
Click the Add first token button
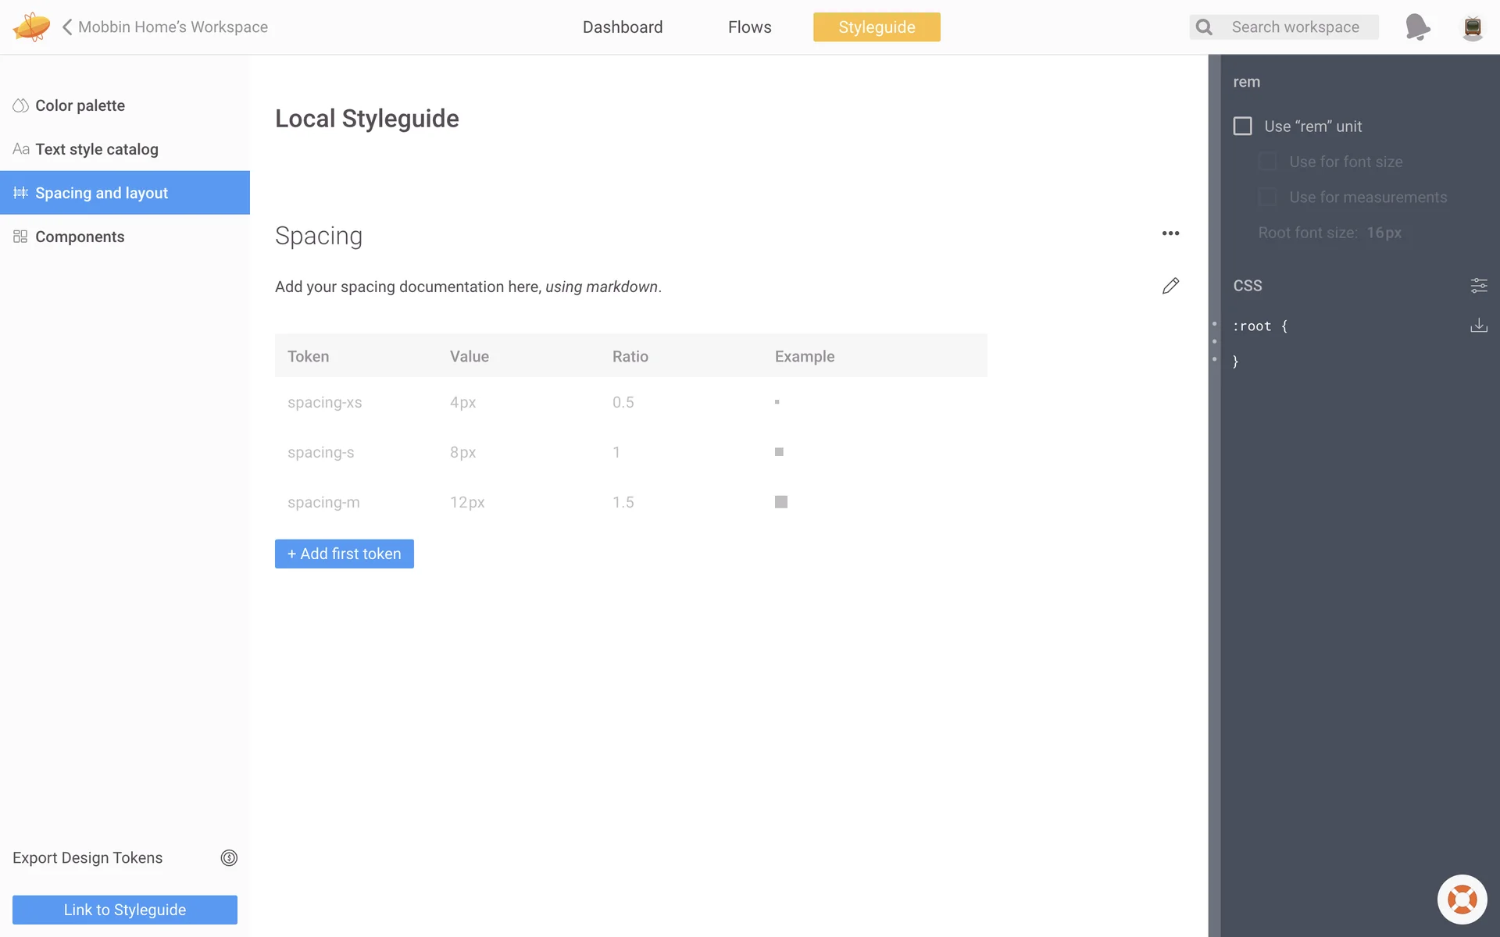pyautogui.click(x=344, y=554)
